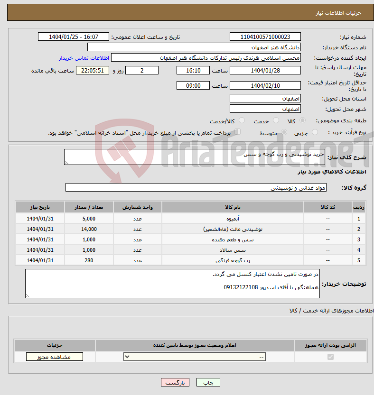Click the announcement date field 1404/01/25 - 16:07
This screenshot has height=395, width=374.
point(74,37)
